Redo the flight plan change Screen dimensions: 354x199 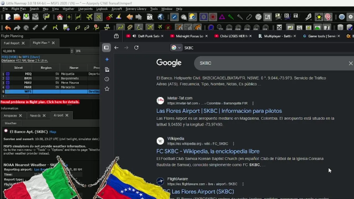pos(17,28)
